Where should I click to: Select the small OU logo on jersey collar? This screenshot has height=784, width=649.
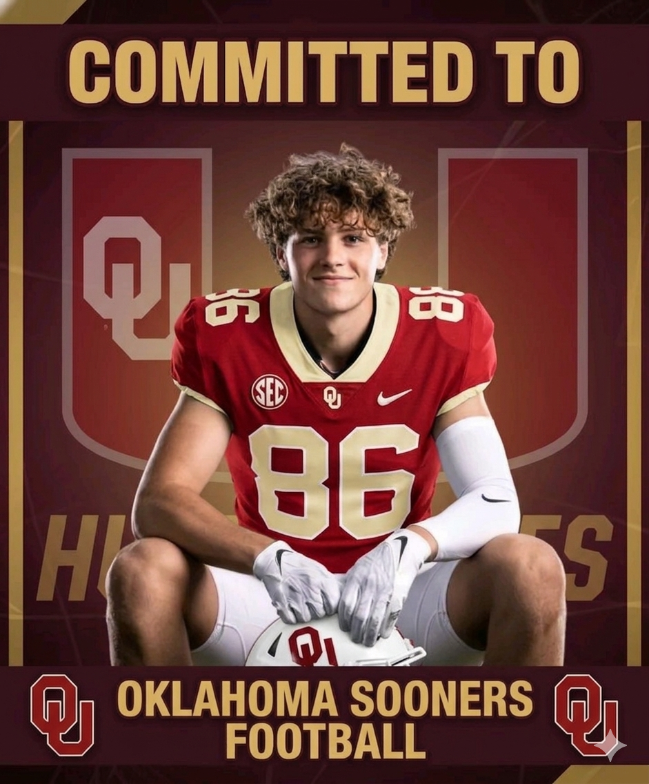[x=332, y=397]
